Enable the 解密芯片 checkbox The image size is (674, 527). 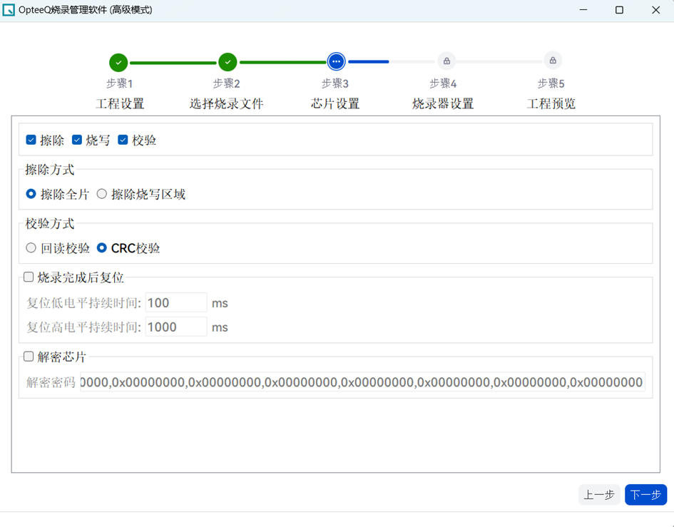pyautogui.click(x=29, y=356)
